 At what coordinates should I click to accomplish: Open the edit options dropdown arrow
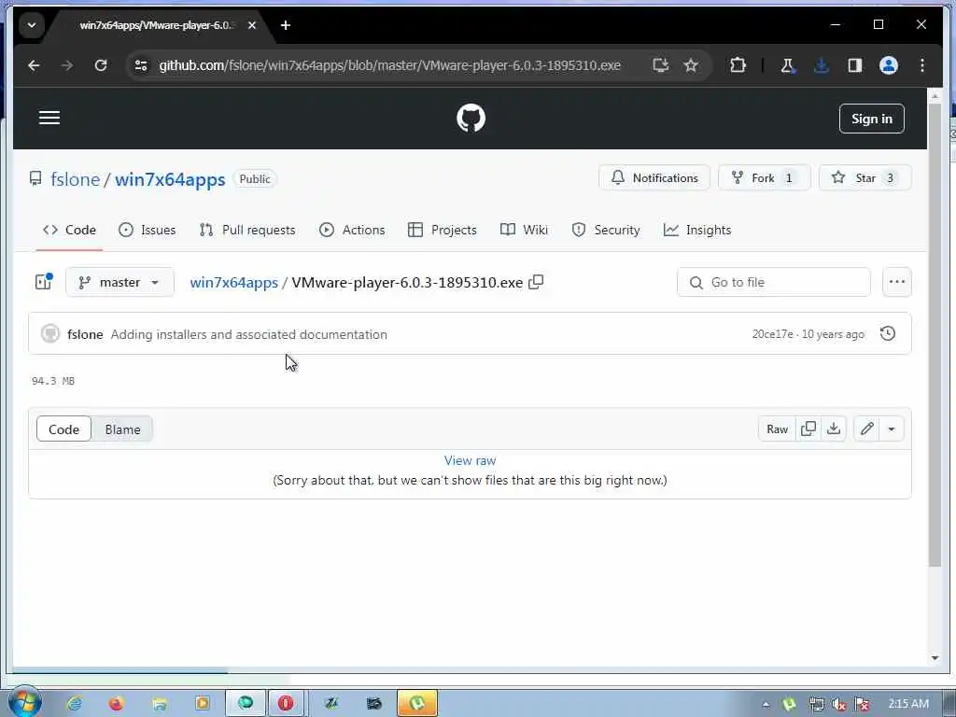pyautogui.click(x=892, y=429)
